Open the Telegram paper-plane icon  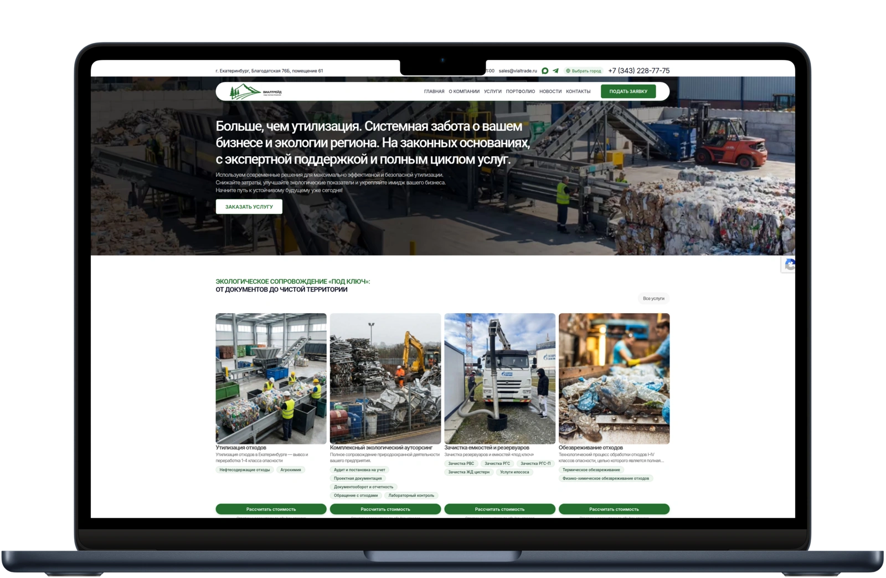coord(555,71)
